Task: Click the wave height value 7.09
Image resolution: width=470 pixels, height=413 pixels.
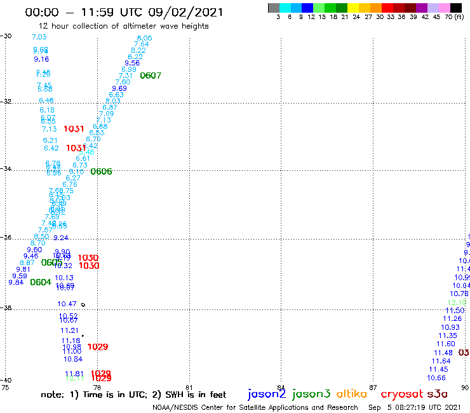Action: click(x=107, y=114)
